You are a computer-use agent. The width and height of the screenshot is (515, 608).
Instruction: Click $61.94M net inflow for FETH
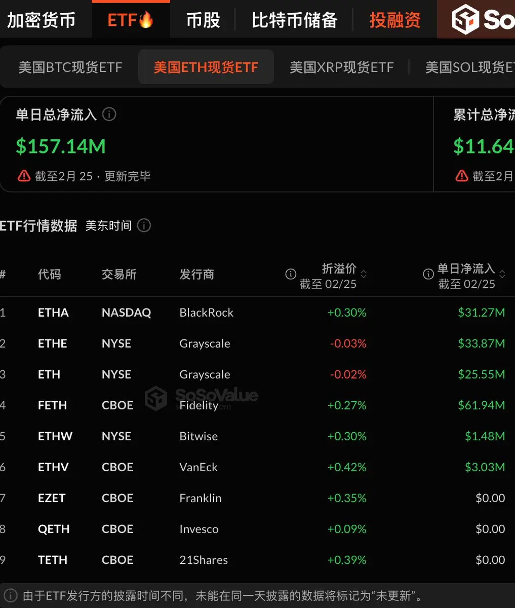[482, 405]
